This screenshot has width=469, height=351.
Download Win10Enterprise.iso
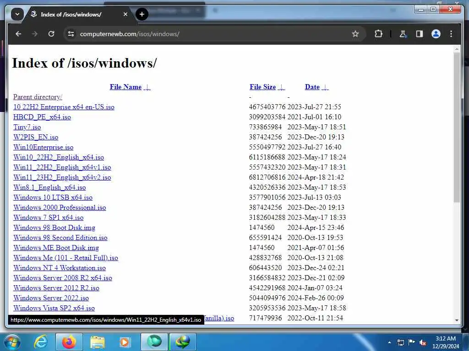pyautogui.click(x=43, y=147)
